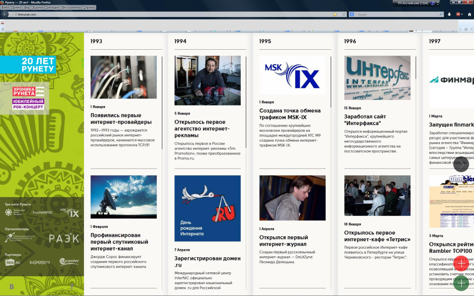Viewport: 474px width, 296px height.
Task: Open the VKontakte social icon in the sidebar
Action: 12,287
